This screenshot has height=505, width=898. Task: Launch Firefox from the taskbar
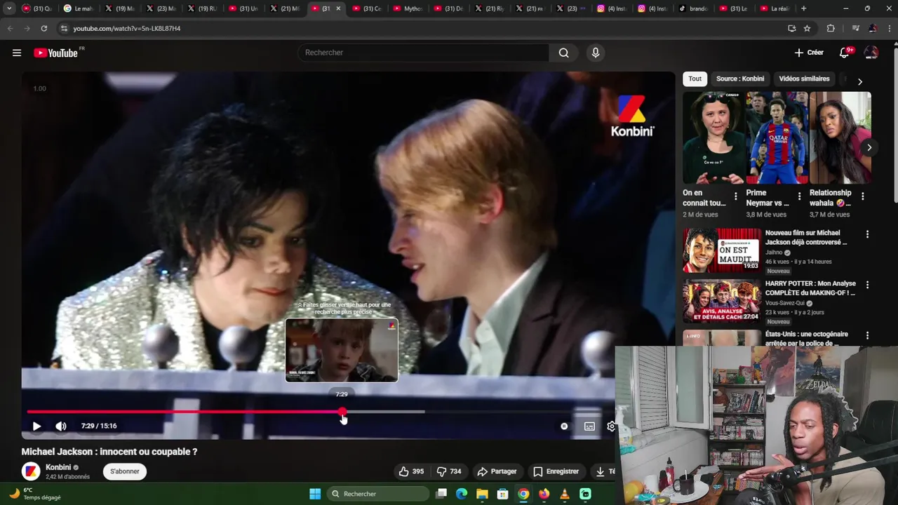pyautogui.click(x=544, y=494)
